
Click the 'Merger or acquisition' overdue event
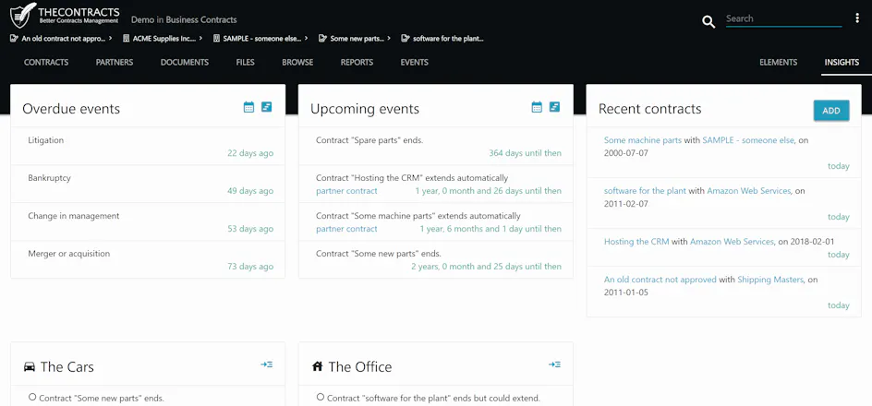tap(69, 253)
